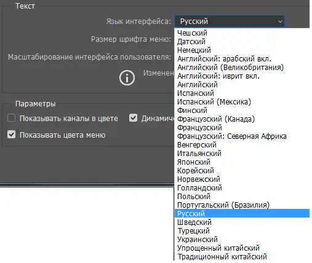312x263 pixels.
Task: Choose Польский in the dropdown list
Action: [242, 197]
